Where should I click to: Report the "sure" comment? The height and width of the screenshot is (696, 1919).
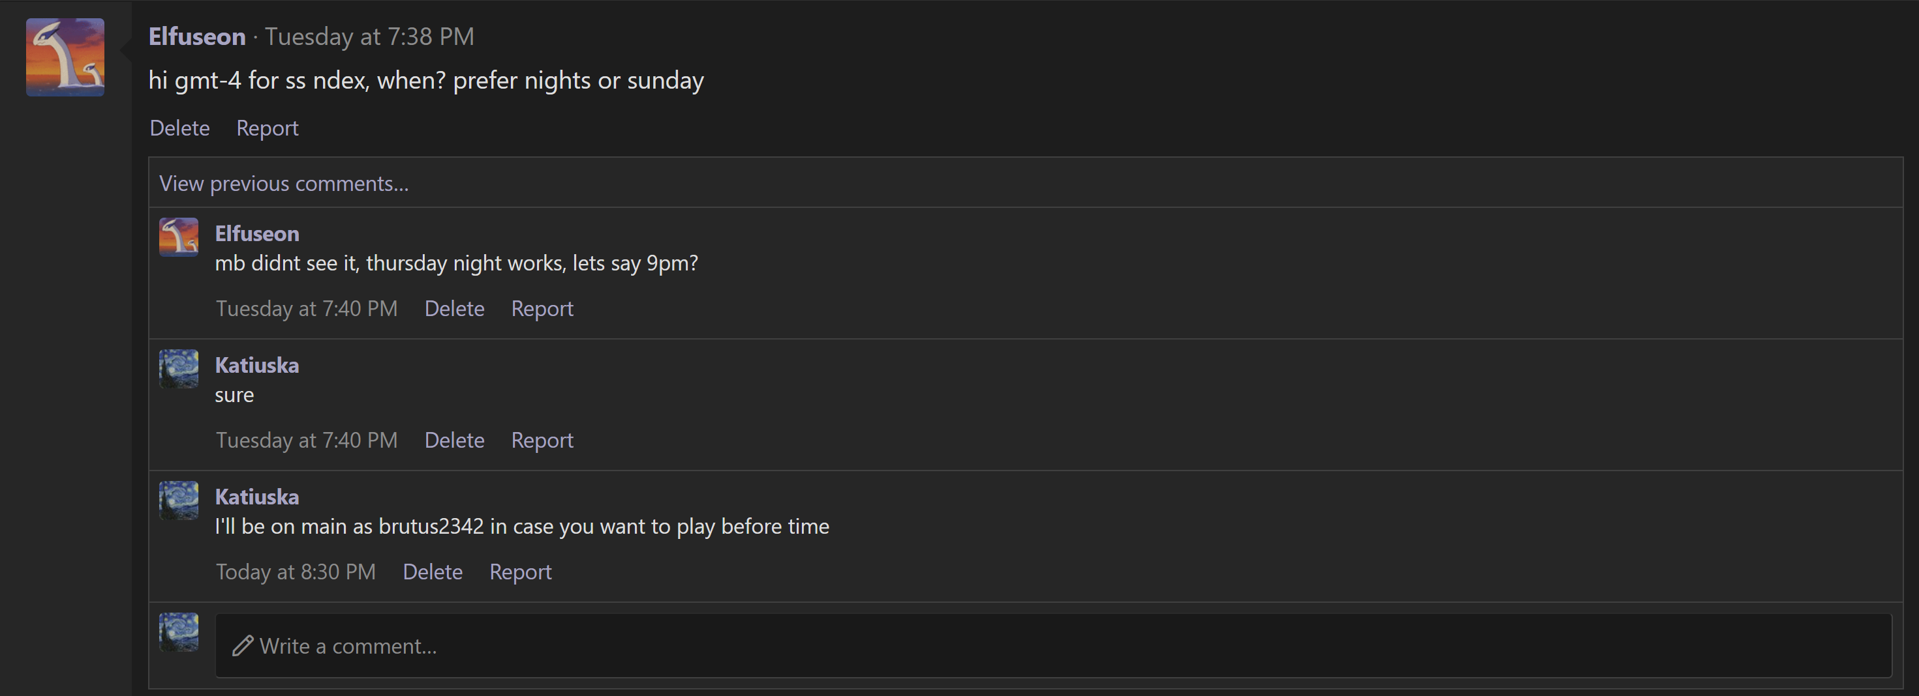(x=542, y=440)
